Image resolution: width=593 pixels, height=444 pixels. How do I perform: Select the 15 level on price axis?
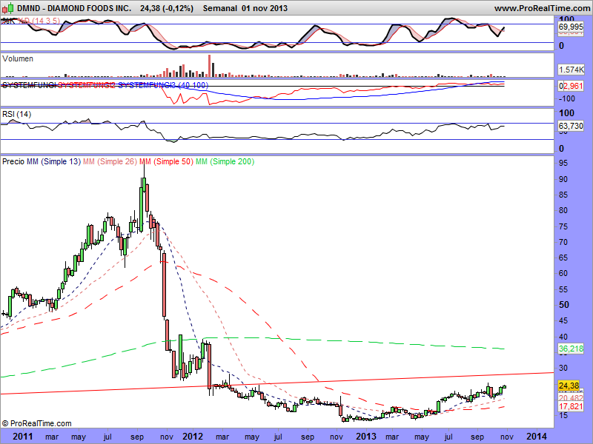[x=563, y=415]
